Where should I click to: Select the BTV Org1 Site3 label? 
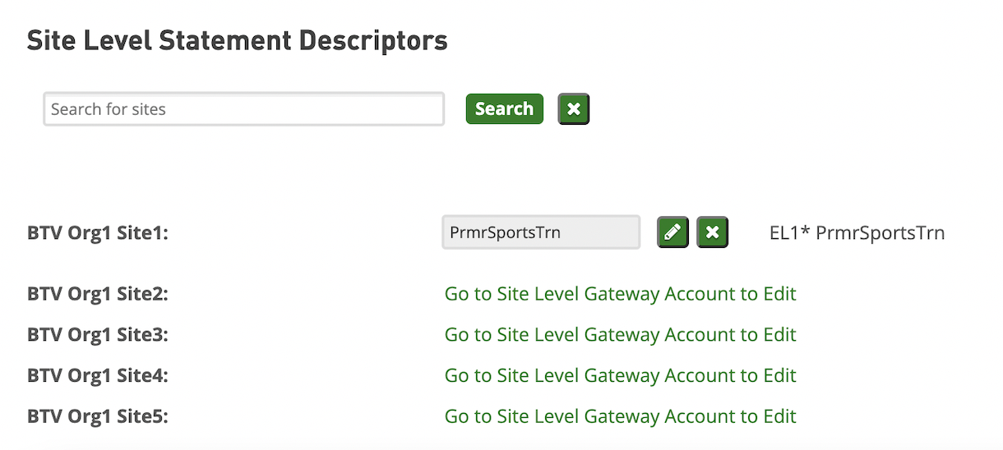tap(97, 335)
